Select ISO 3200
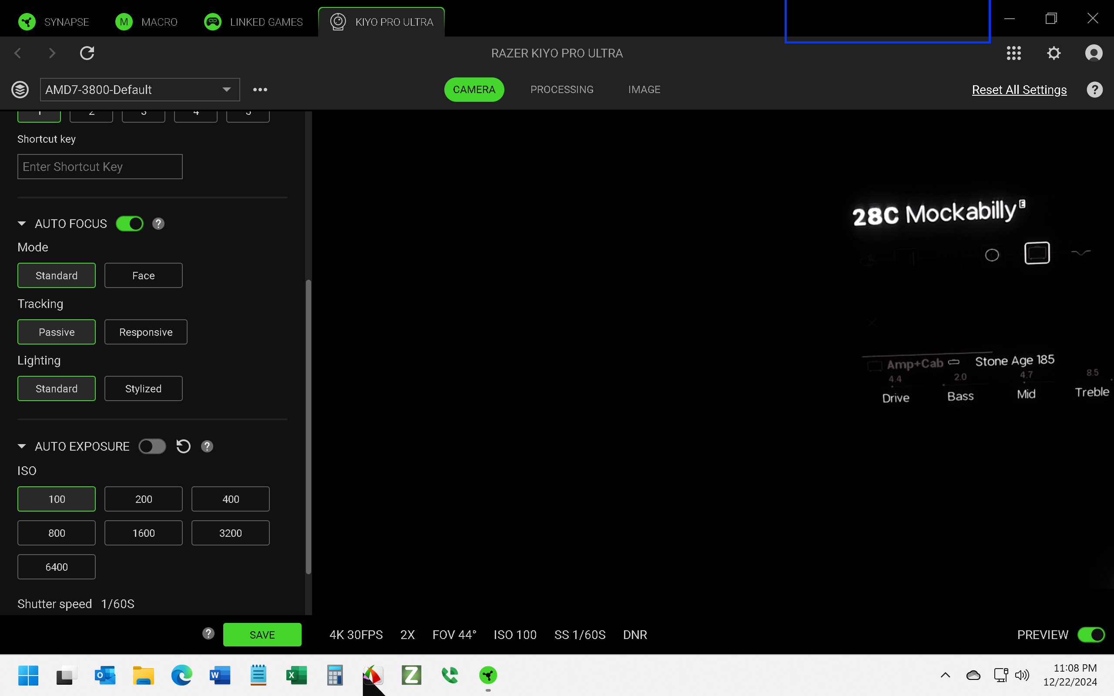Image resolution: width=1114 pixels, height=696 pixels. click(x=231, y=533)
